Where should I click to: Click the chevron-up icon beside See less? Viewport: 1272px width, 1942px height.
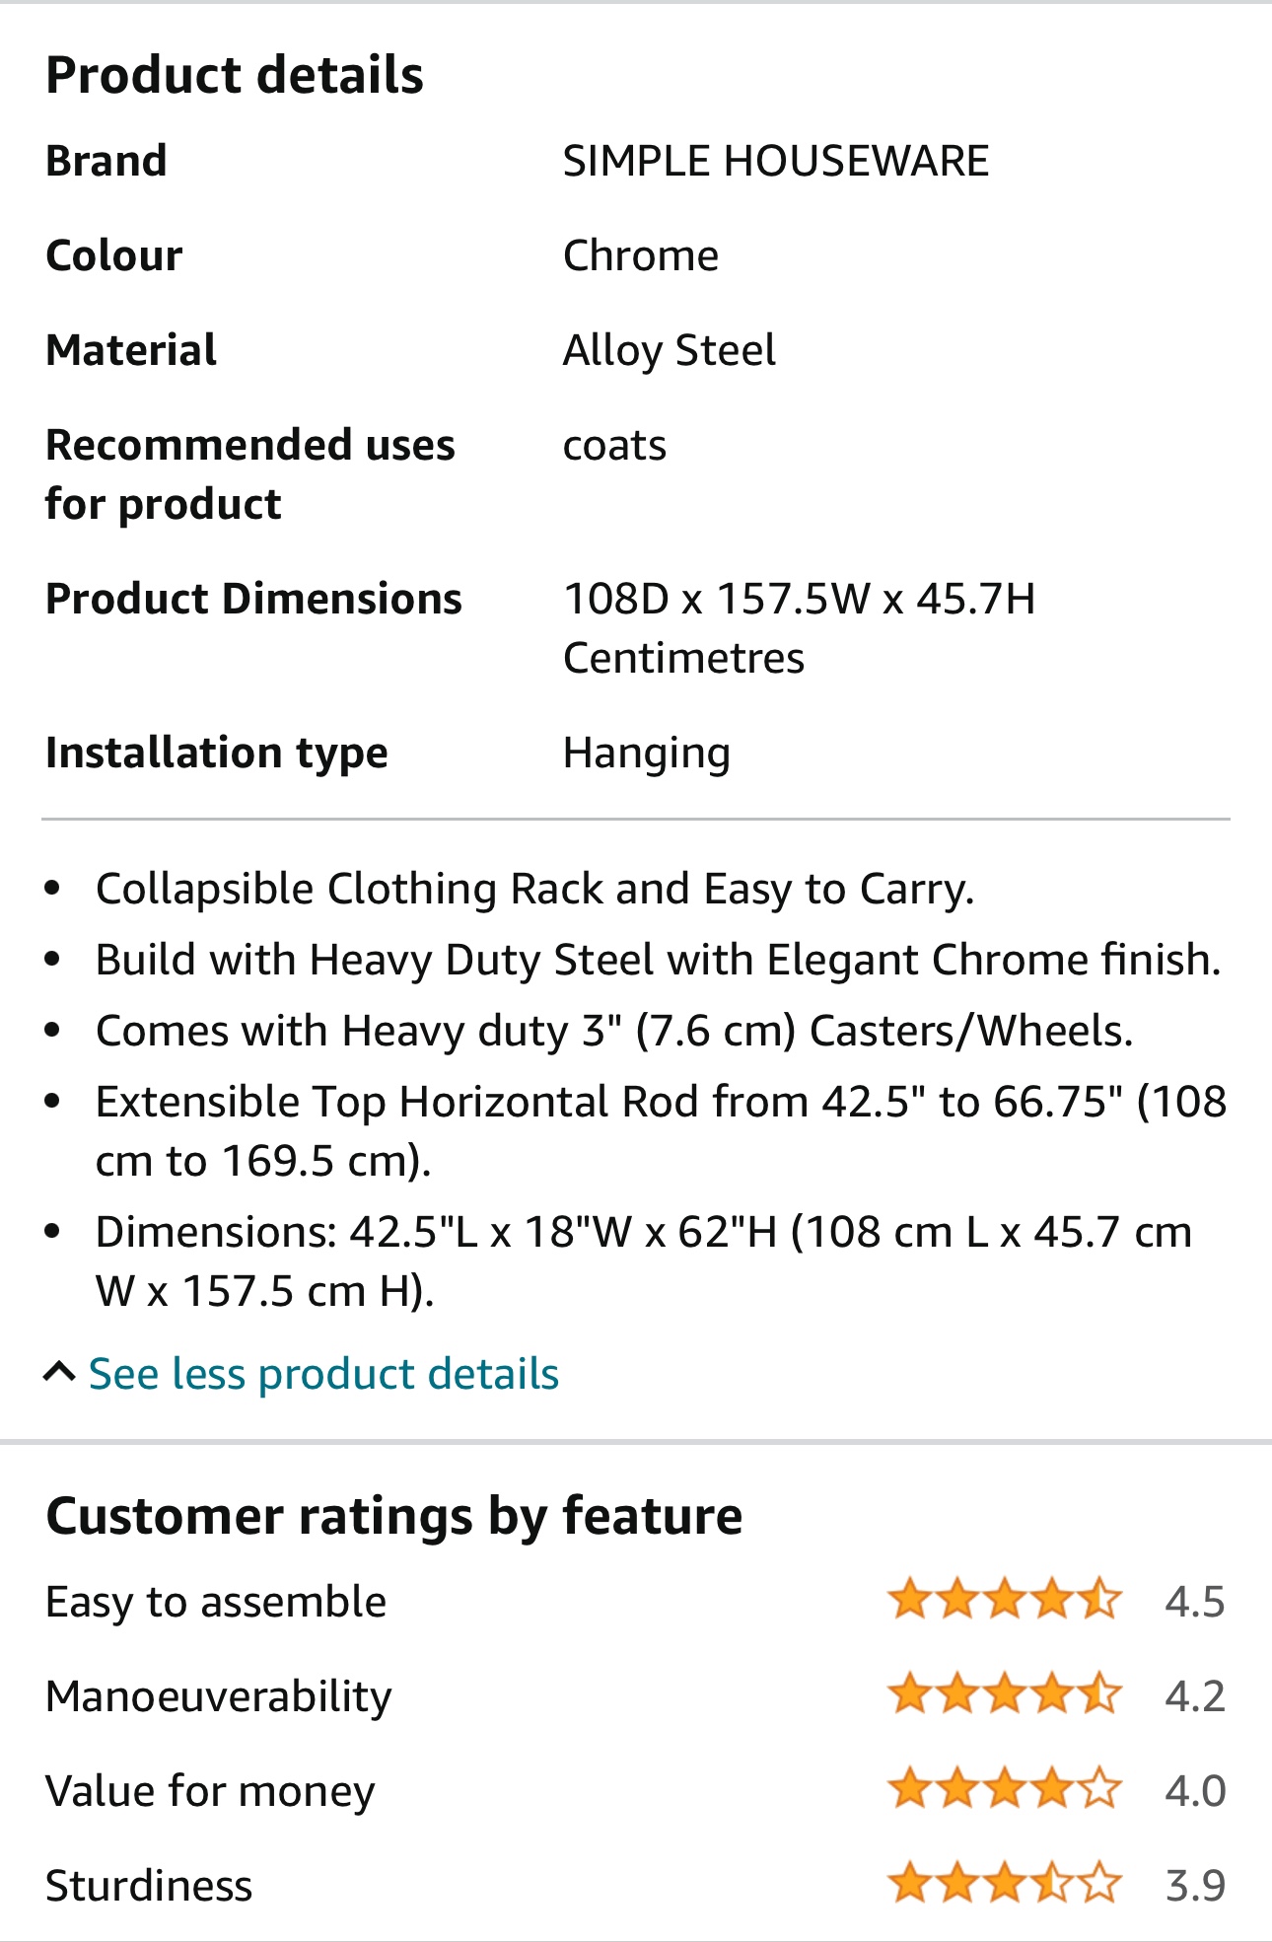pos(60,1372)
